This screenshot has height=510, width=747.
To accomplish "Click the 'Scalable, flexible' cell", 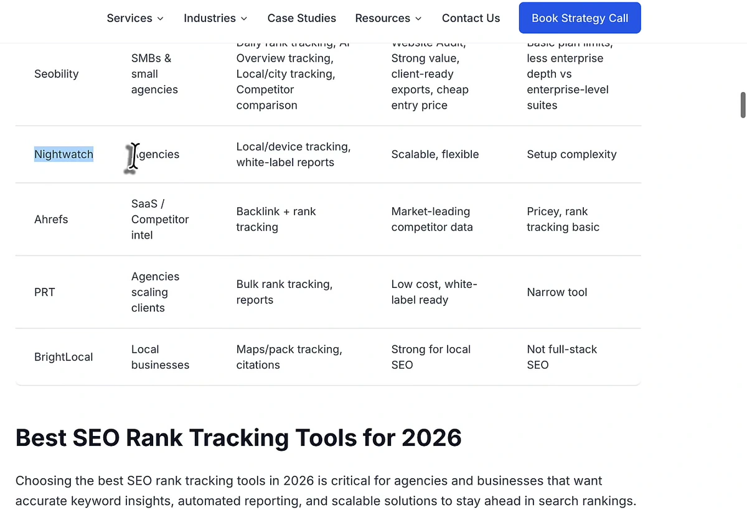I will coord(435,154).
